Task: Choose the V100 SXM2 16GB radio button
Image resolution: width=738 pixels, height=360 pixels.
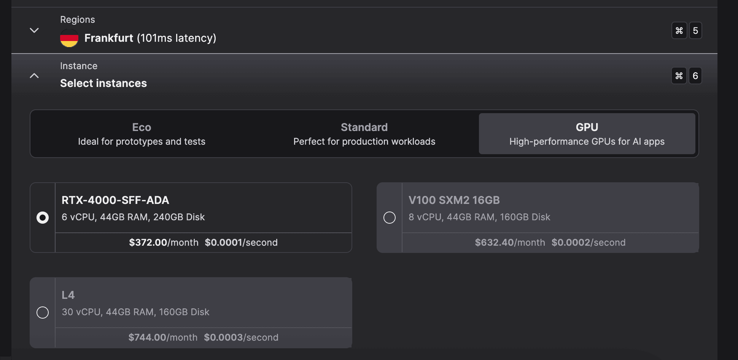Action: click(390, 218)
